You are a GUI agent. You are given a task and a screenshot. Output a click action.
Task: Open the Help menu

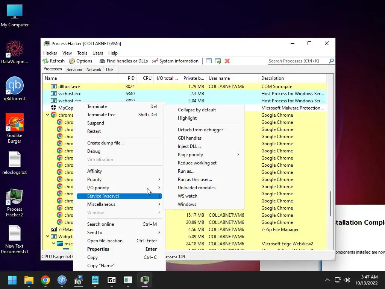[113, 53]
